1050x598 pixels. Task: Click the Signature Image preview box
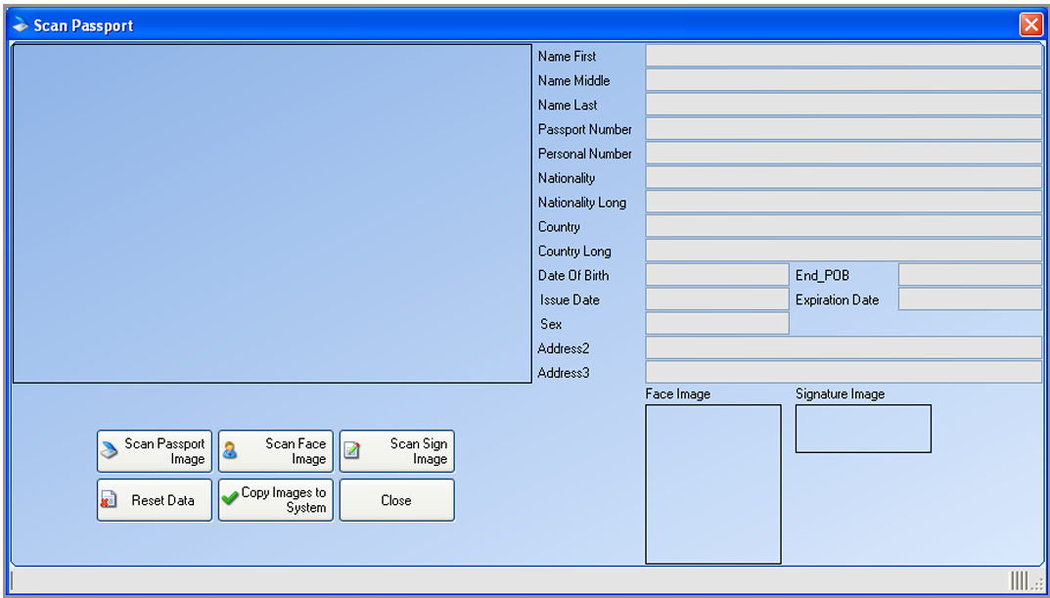click(x=862, y=429)
